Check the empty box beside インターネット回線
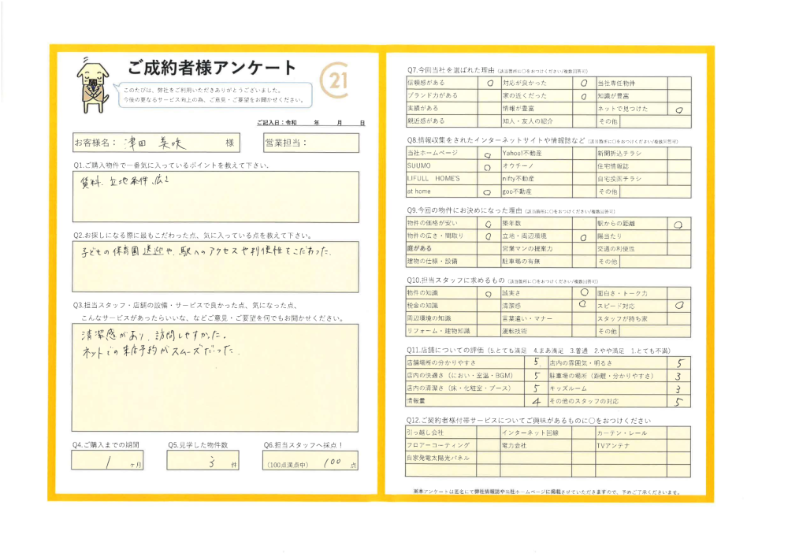 pos(583,433)
